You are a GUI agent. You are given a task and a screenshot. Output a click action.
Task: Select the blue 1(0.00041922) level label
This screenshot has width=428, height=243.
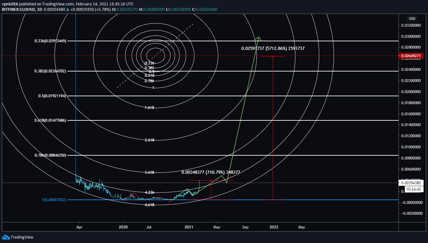[x=54, y=200]
